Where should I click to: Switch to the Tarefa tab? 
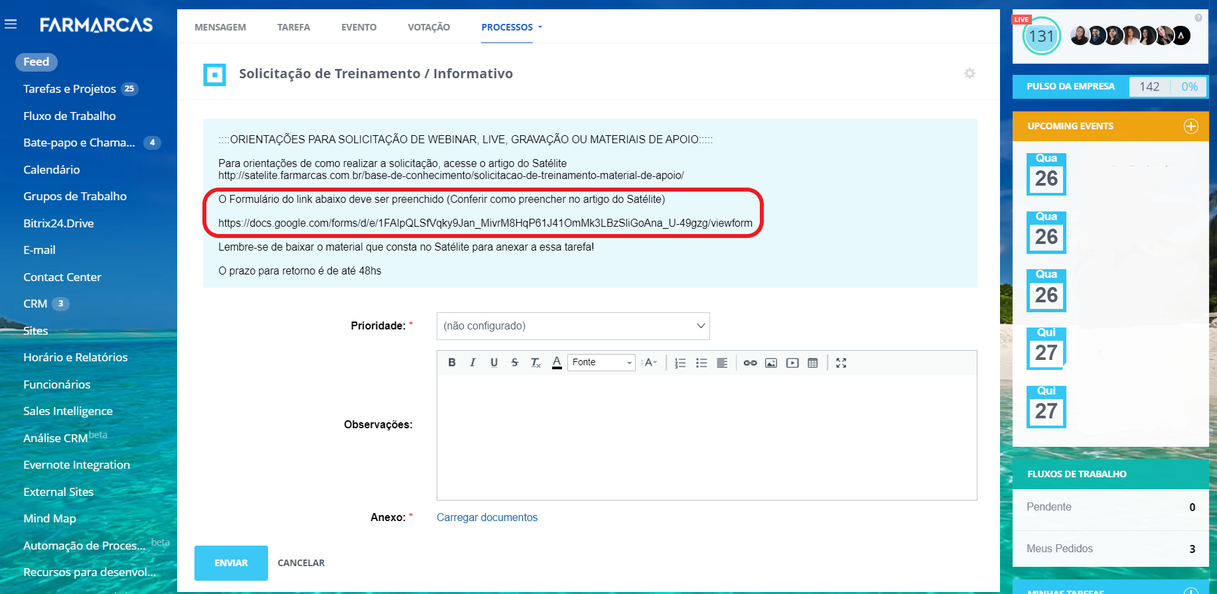(293, 27)
